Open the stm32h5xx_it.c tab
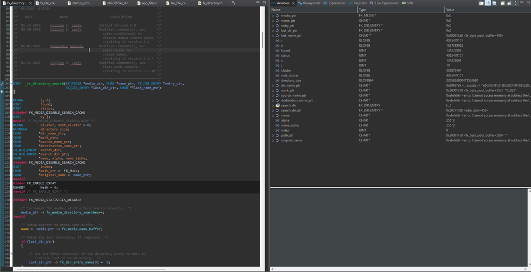531x272 pixels. (x=115, y=3)
